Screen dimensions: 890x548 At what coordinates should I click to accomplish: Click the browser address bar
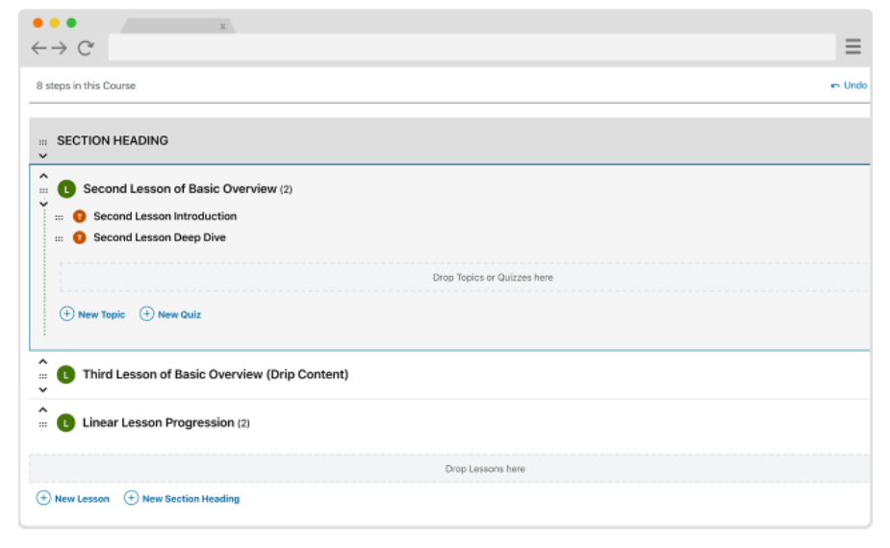471,47
